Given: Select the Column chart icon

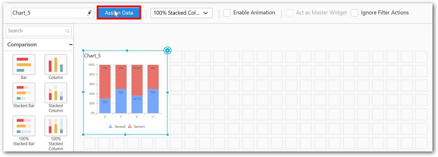Looking at the screenshot, I should 56,65.
